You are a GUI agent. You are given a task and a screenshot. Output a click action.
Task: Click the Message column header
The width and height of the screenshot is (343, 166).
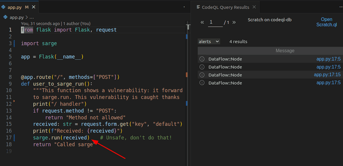(284, 51)
